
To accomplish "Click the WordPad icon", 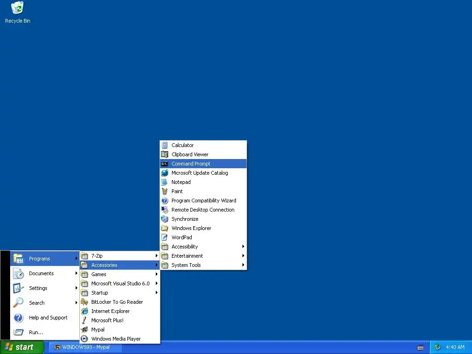I will click(x=165, y=237).
